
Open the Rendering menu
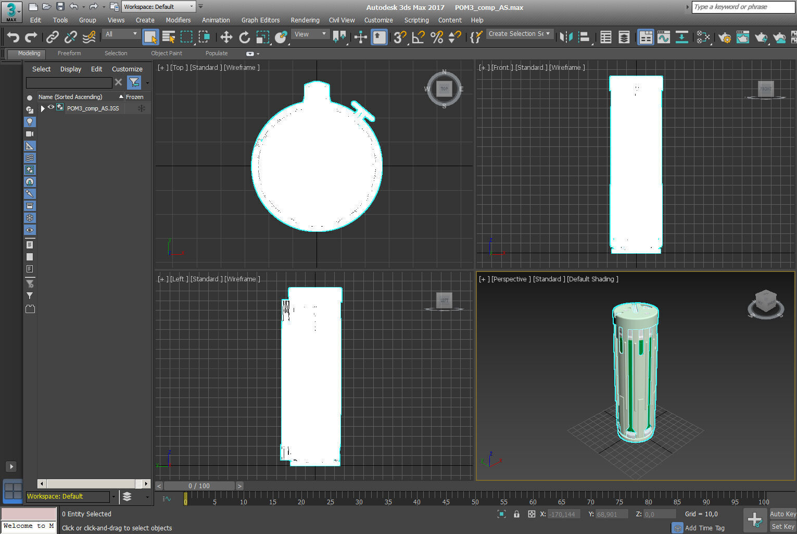[305, 20]
